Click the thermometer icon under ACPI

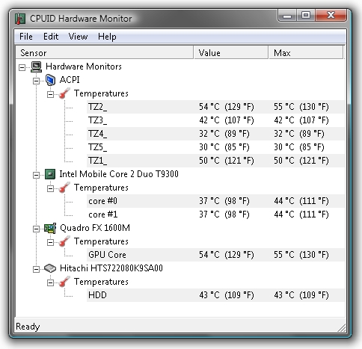pos(64,93)
